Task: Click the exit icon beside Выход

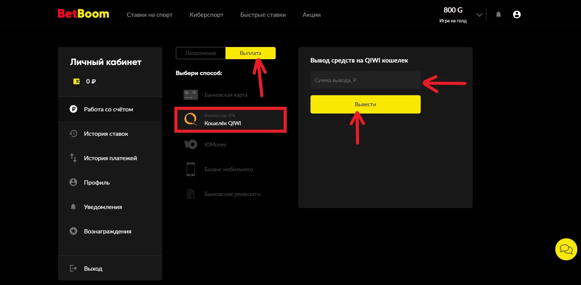Action: coord(73,268)
